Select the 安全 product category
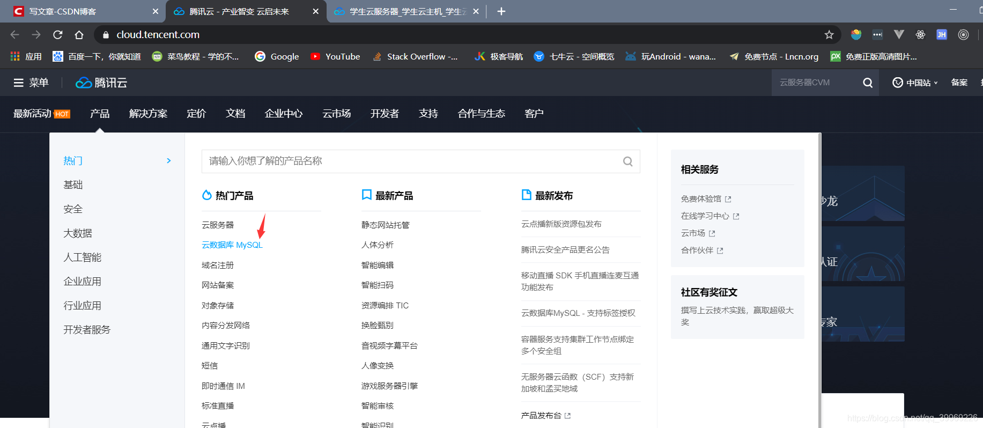 click(x=73, y=209)
